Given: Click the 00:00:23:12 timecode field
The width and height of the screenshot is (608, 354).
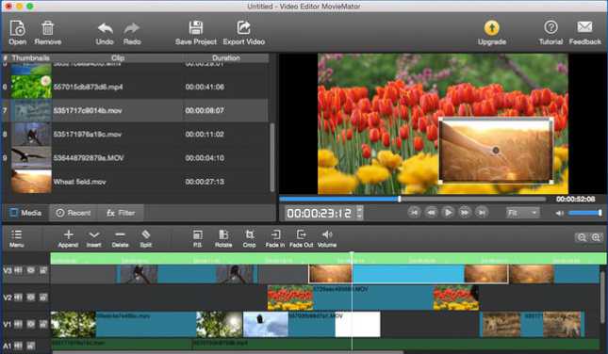Looking at the screenshot, I should coord(320,213).
